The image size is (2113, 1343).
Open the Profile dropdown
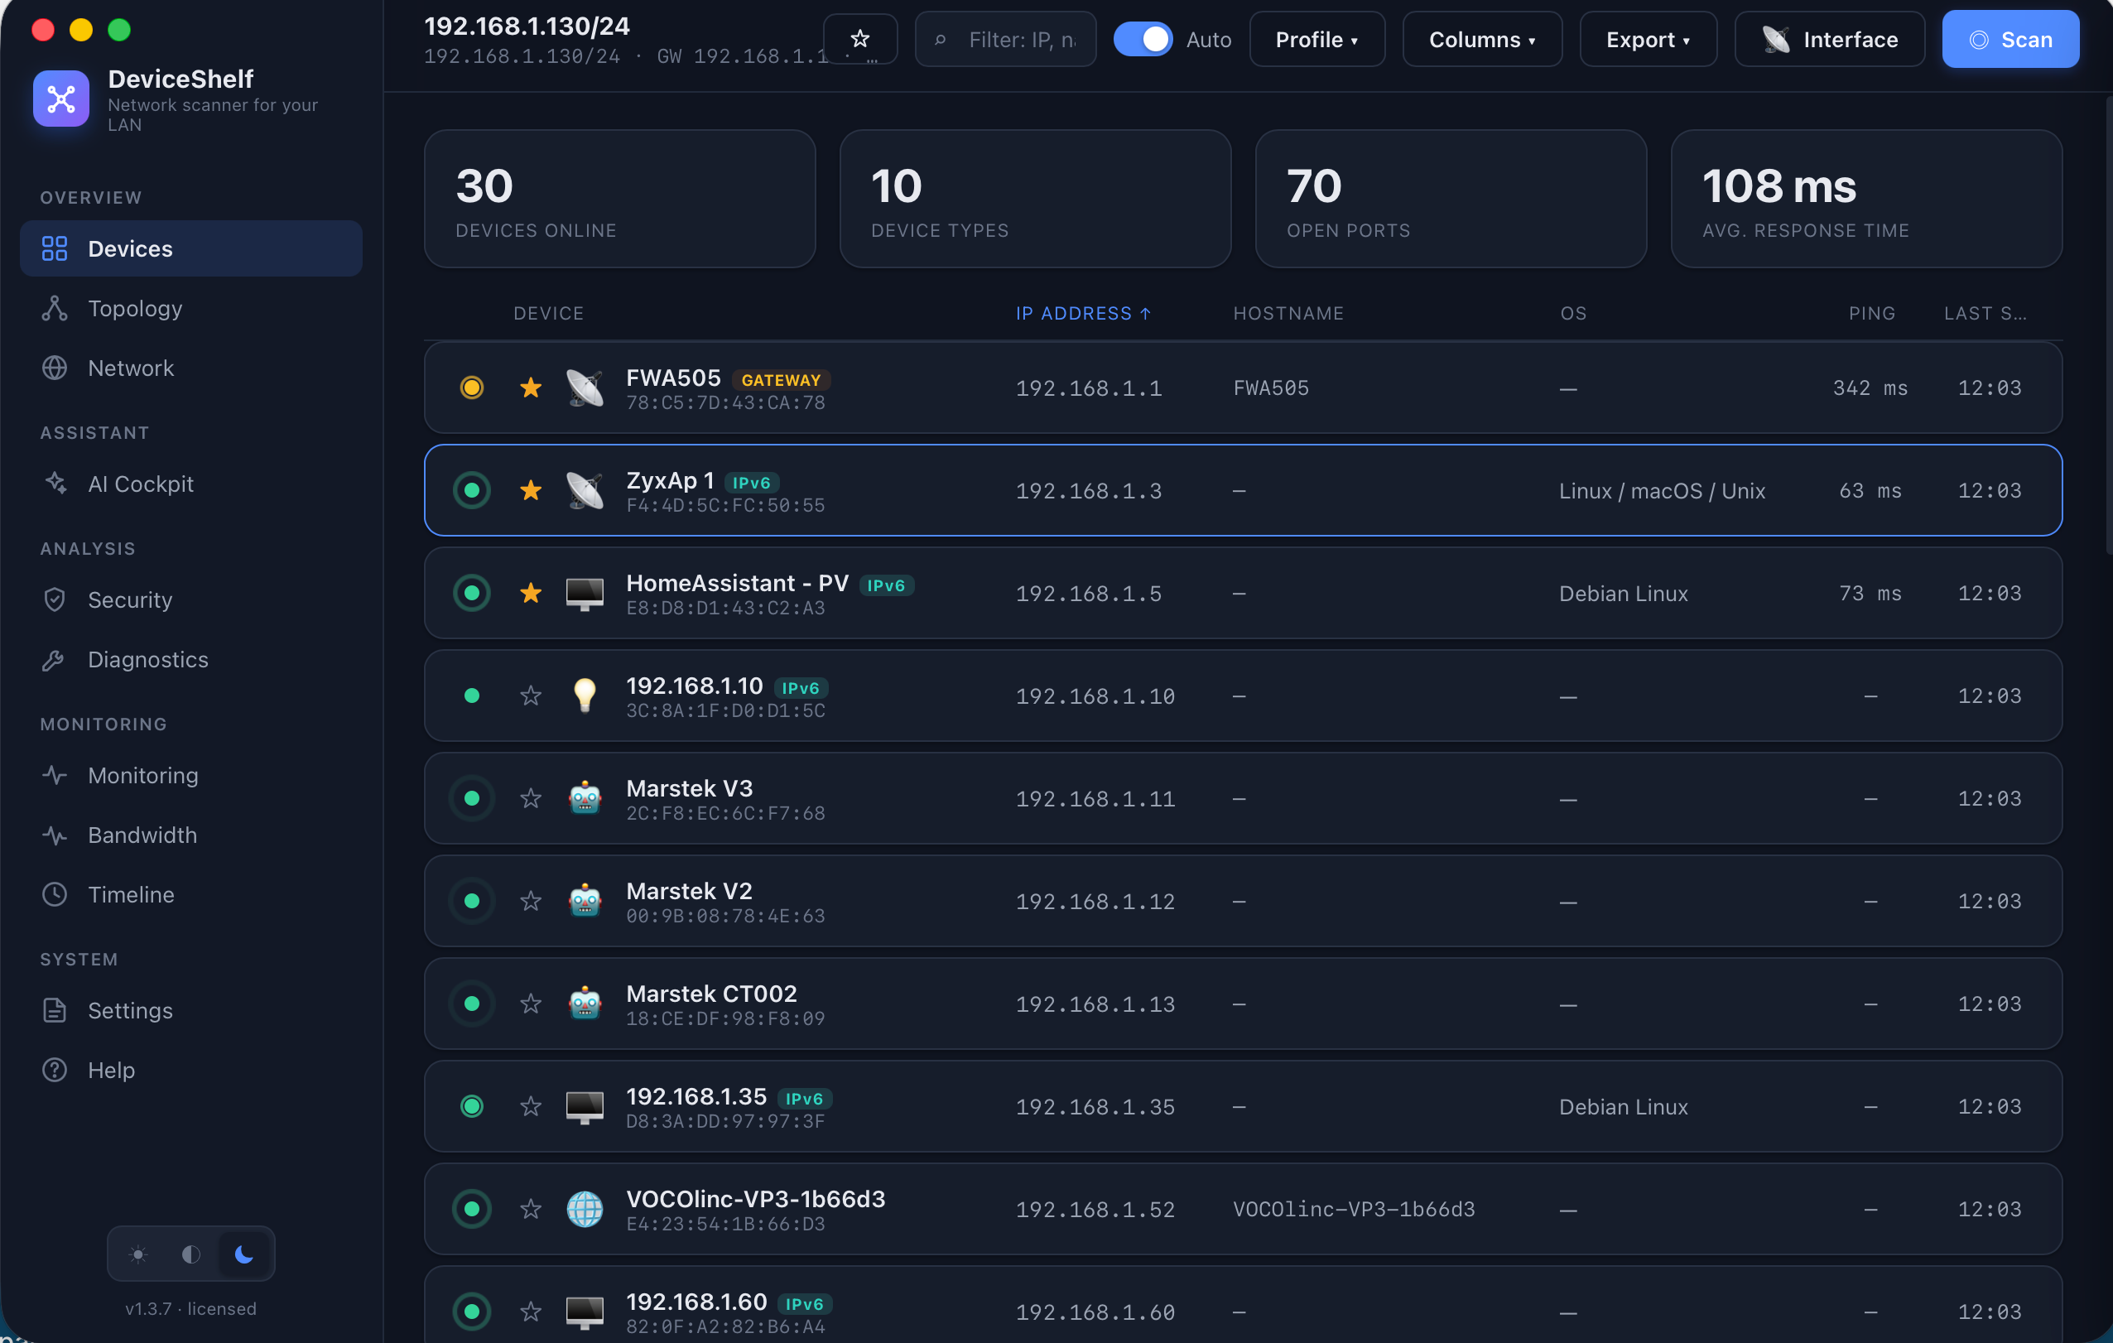(1316, 40)
